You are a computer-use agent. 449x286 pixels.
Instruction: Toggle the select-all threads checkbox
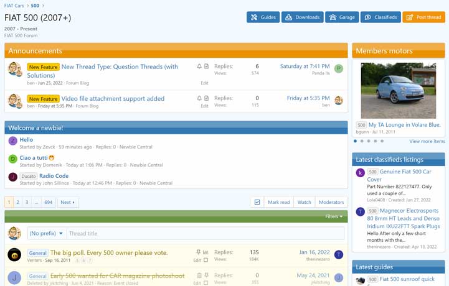coord(257,202)
